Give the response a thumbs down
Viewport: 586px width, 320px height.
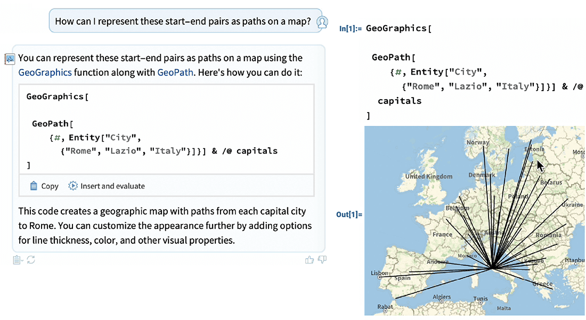(322, 260)
